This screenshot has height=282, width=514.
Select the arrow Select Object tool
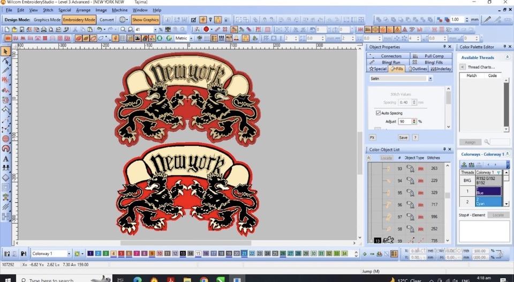point(5,51)
